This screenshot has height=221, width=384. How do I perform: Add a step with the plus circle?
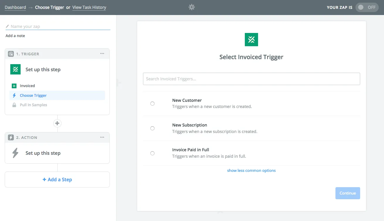coord(57,123)
